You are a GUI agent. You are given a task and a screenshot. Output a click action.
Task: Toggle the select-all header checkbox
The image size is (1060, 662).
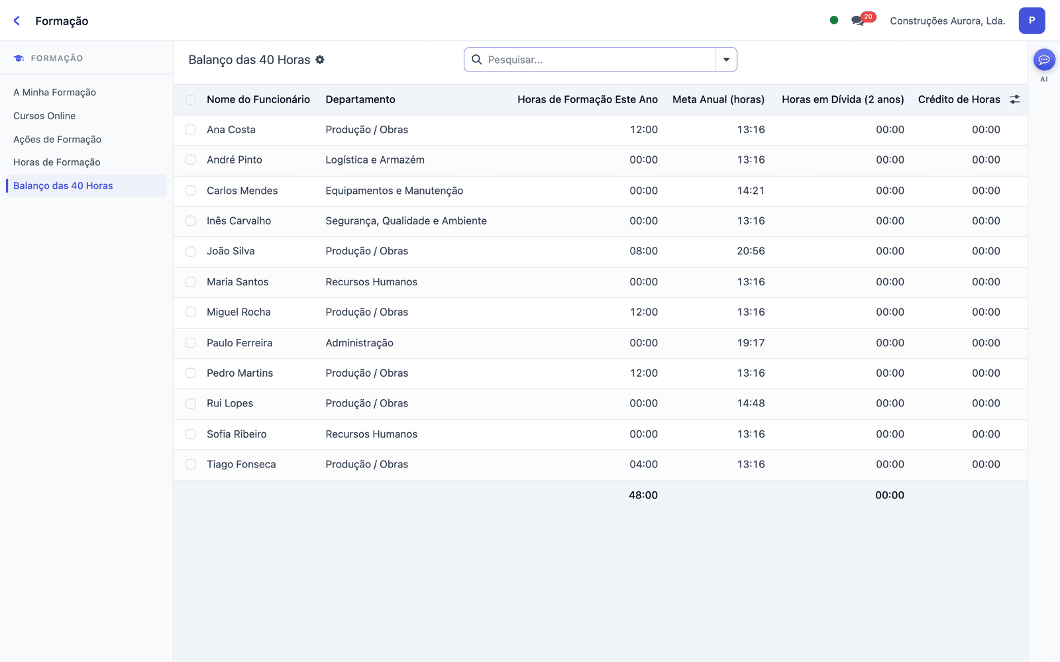pyautogui.click(x=191, y=100)
